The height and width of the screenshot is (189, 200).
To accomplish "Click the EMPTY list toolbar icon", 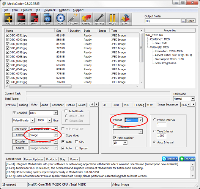I will tap(34, 19).
